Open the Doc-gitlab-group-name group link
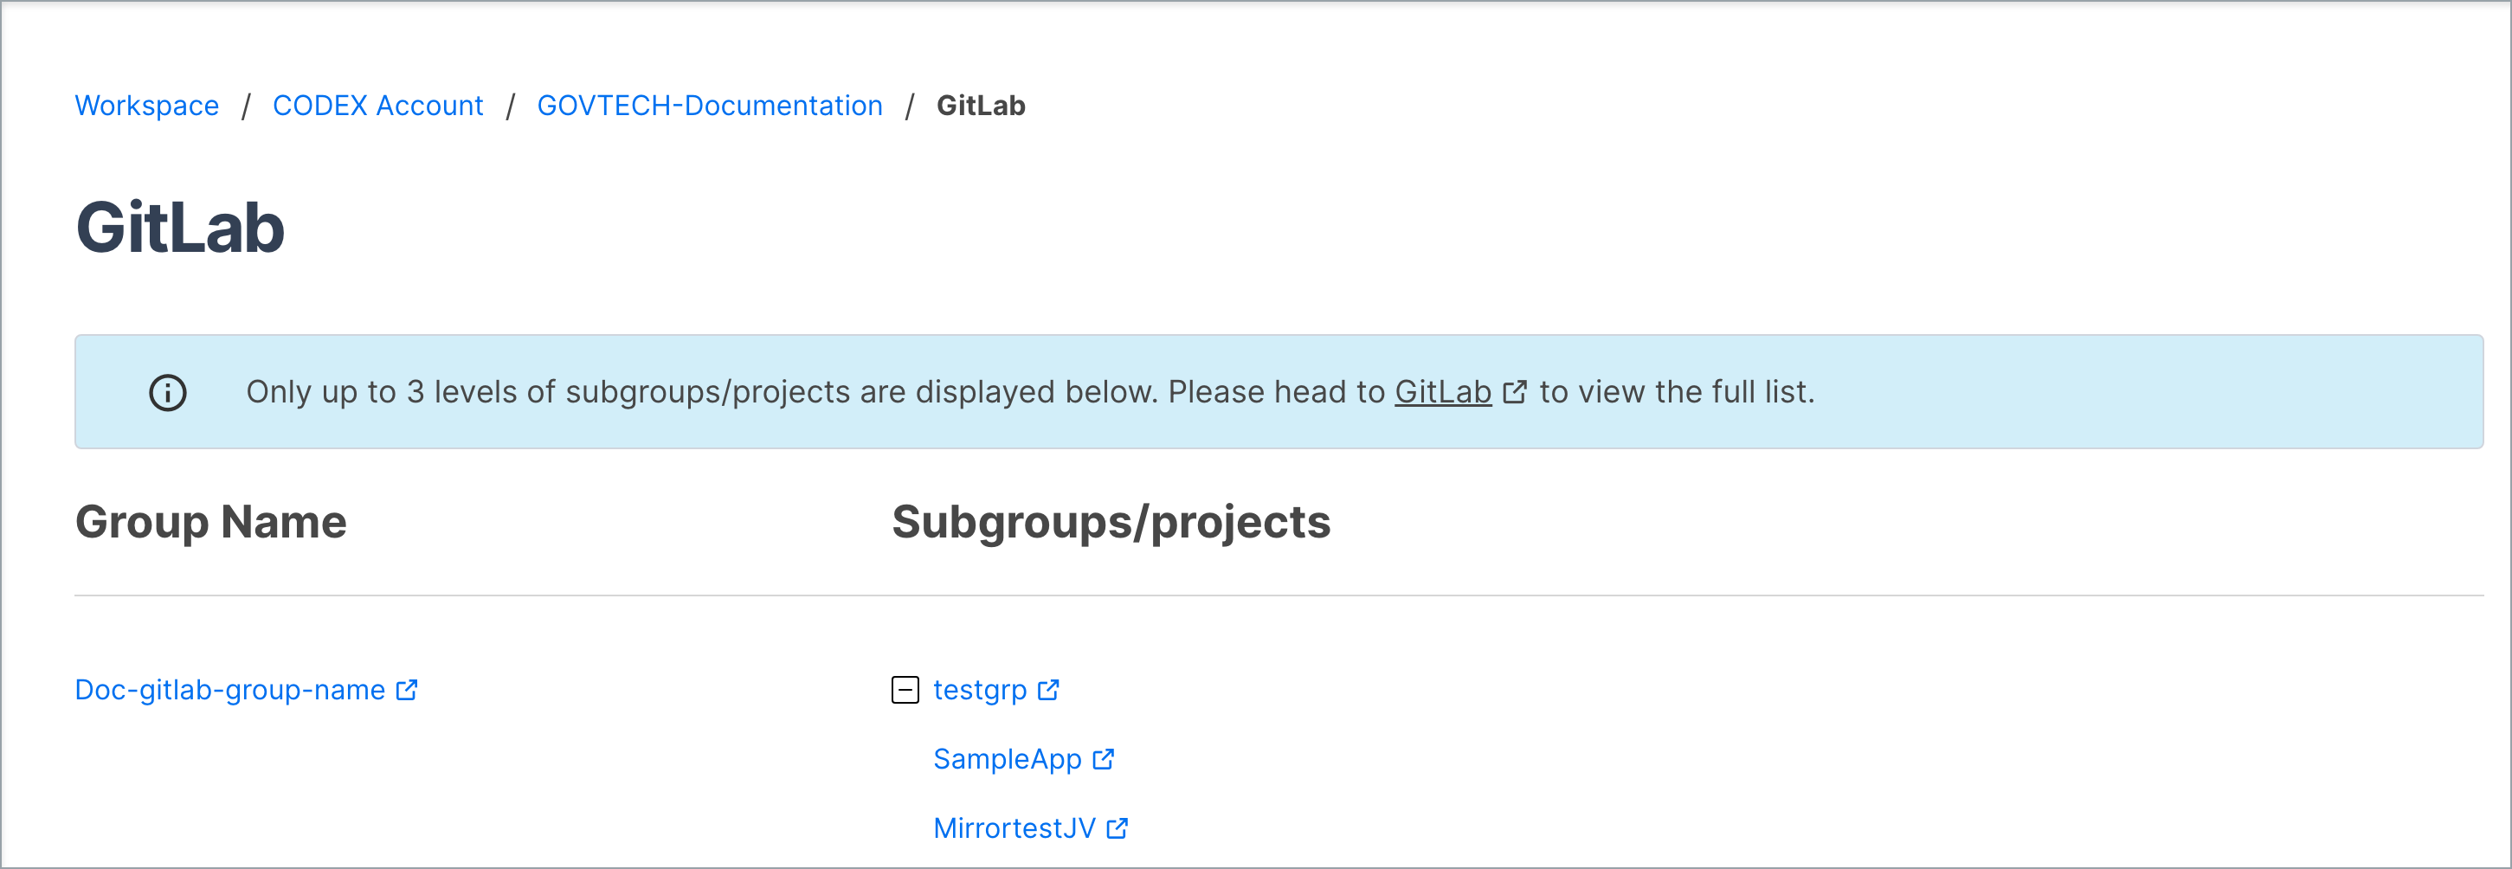Screen dimensions: 2512x869 230,691
